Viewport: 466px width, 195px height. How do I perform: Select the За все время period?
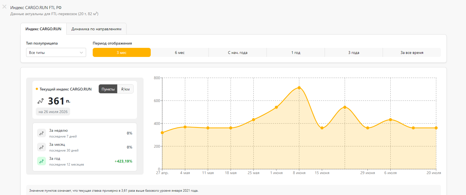click(412, 53)
